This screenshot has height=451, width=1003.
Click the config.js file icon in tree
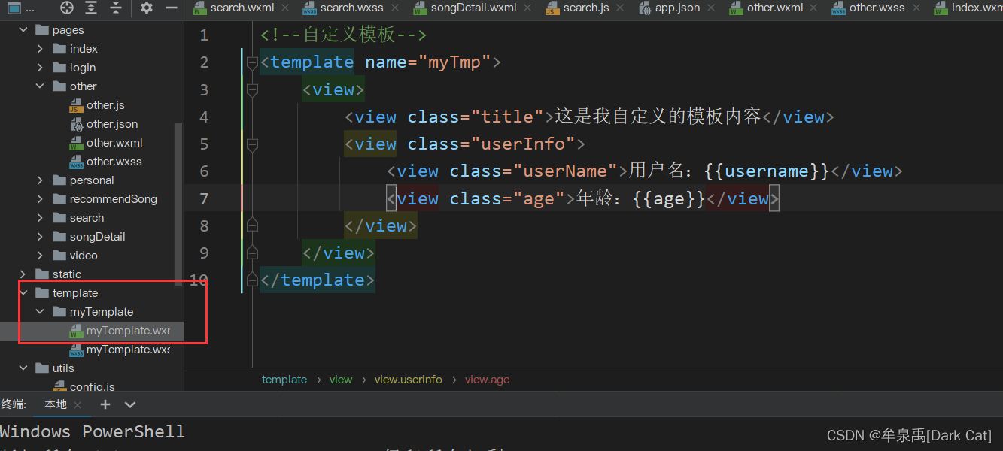[x=59, y=387]
